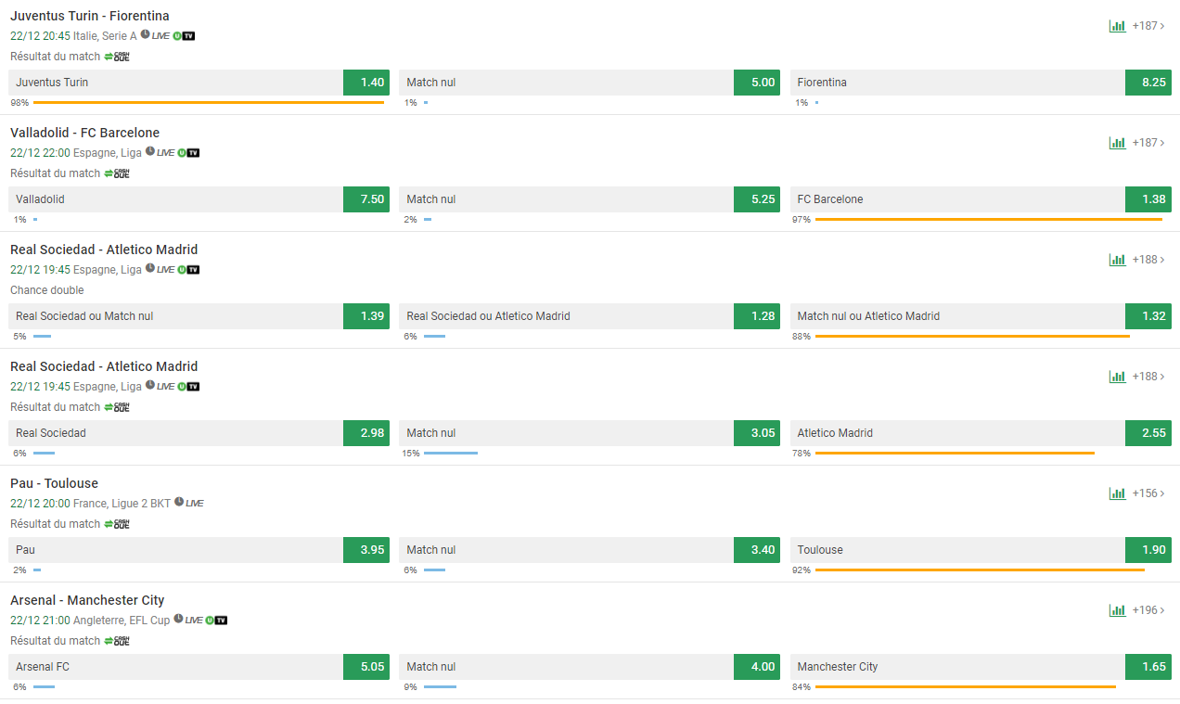Click the Juventus Turin 98% bet distribution bar
The height and width of the screenshot is (704, 1180).
209,102
